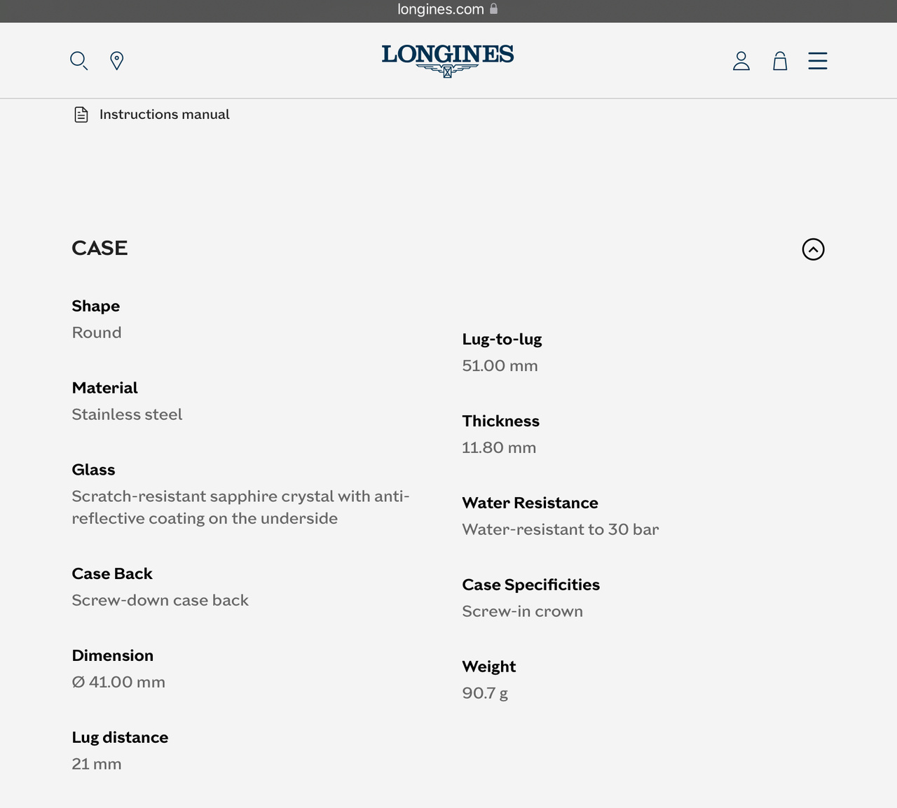Click the Lug distance 21 mm value

97,764
